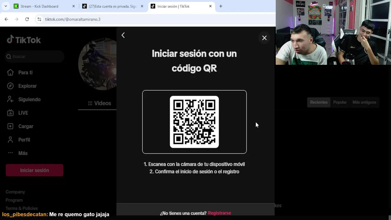The width and height of the screenshot is (391, 220).
Task: Expand the Program footer section
Action: [x=14, y=200]
